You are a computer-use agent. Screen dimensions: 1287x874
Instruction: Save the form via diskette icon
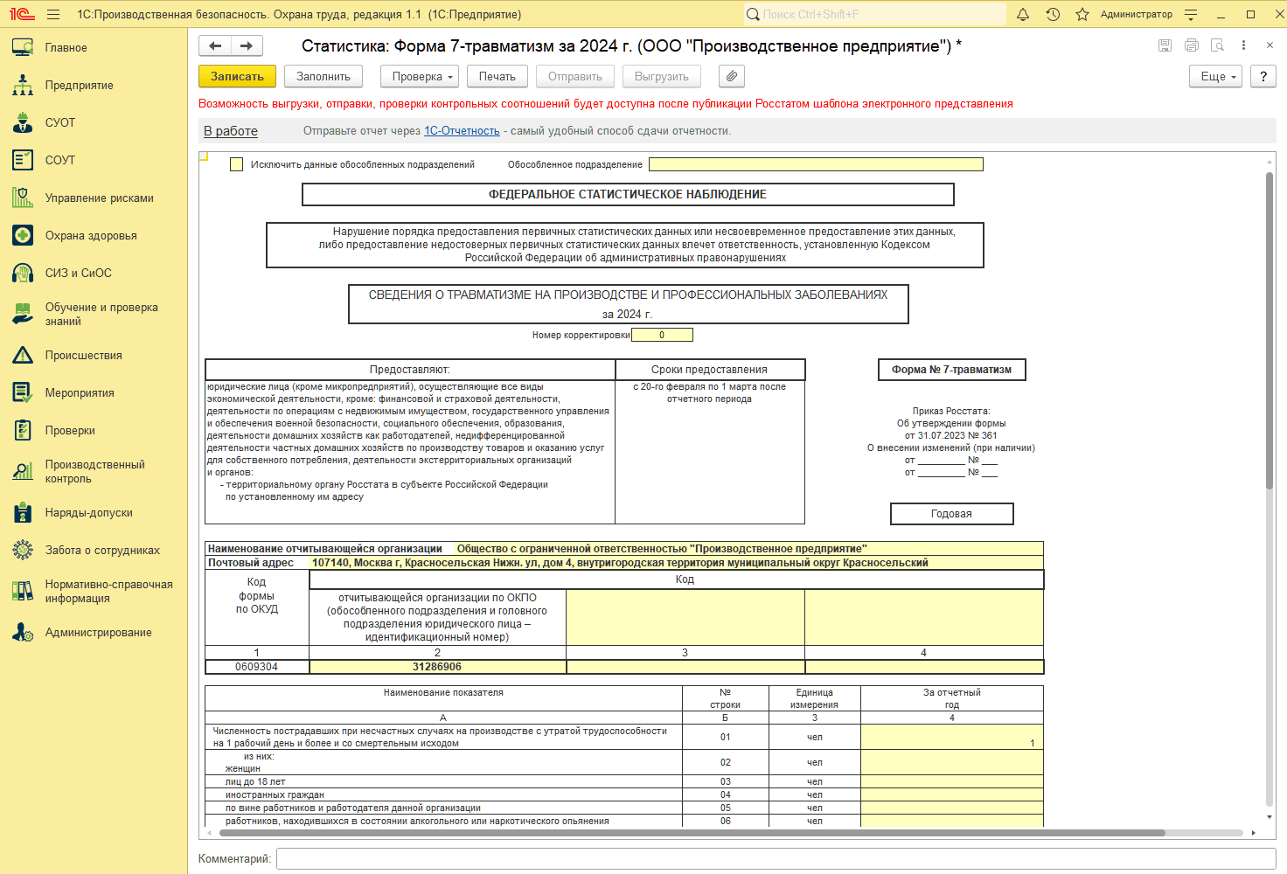pos(1165,45)
